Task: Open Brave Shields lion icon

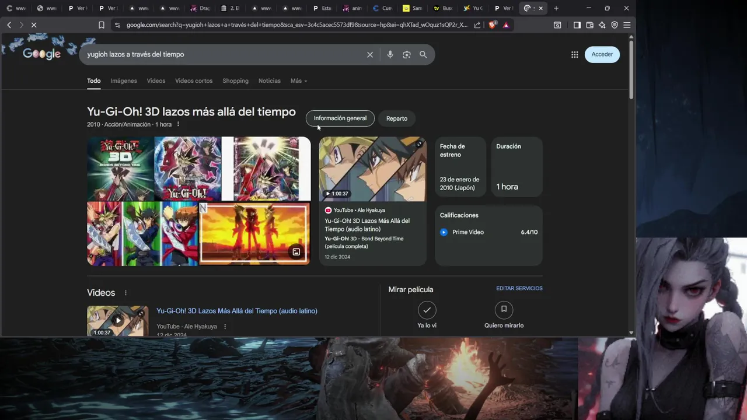Action: [492, 25]
